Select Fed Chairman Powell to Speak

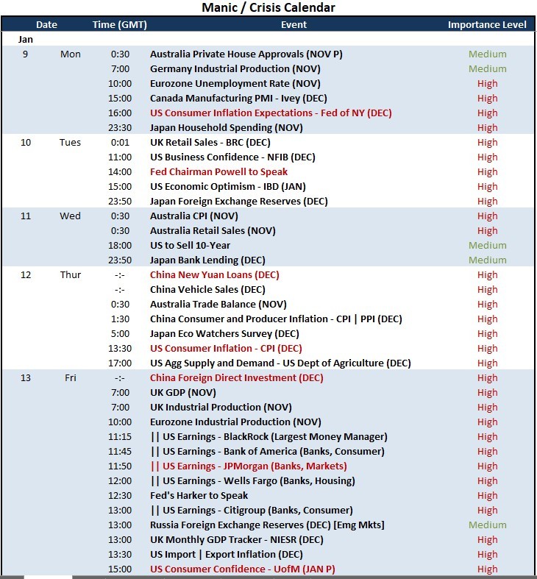coord(218,172)
